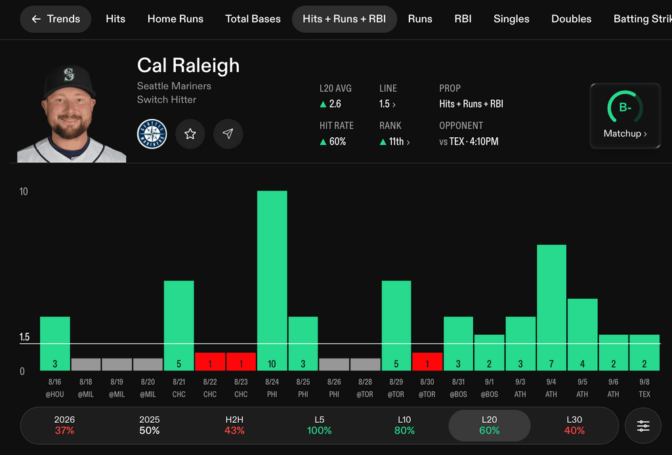This screenshot has height=455, width=672.
Task: Click the 9/3 ATH bar
Action: 520,343
